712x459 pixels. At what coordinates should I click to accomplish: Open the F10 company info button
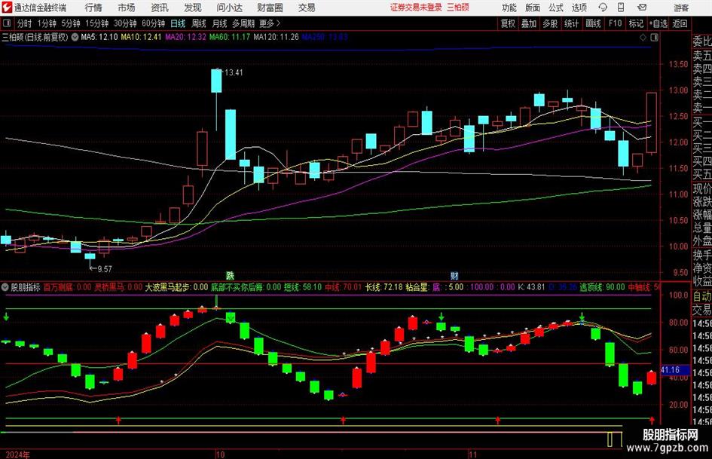(x=616, y=23)
